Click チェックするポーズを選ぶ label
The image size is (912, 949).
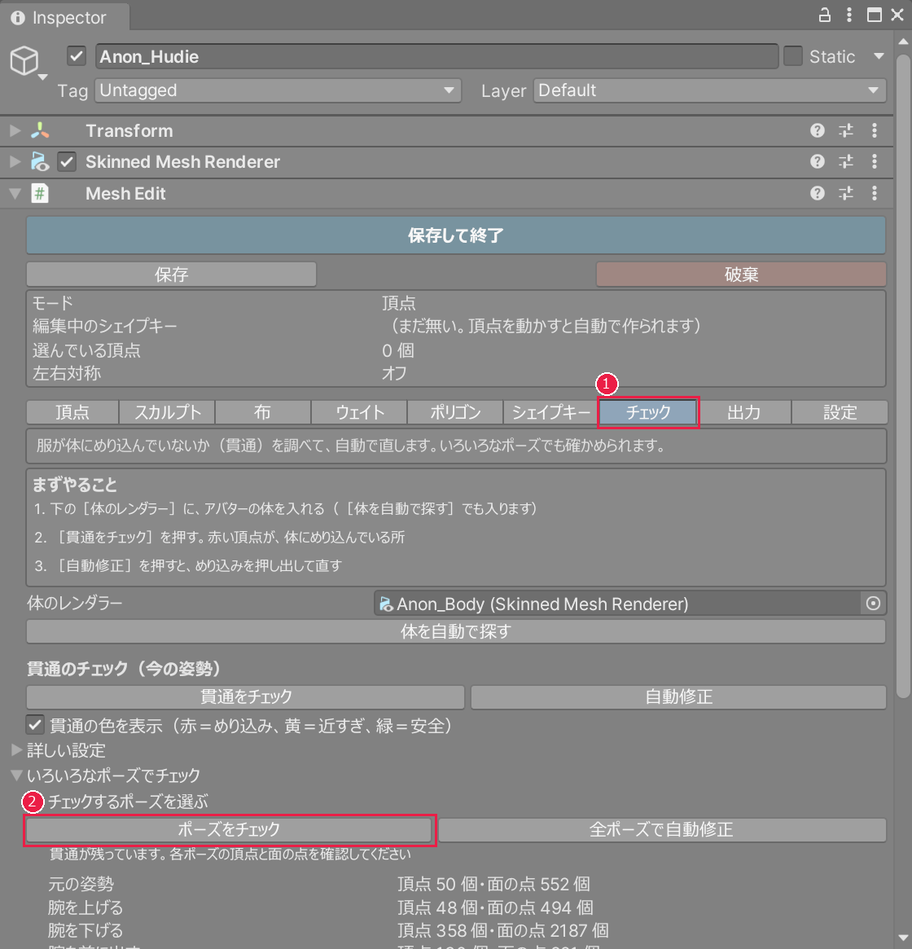pos(128,802)
